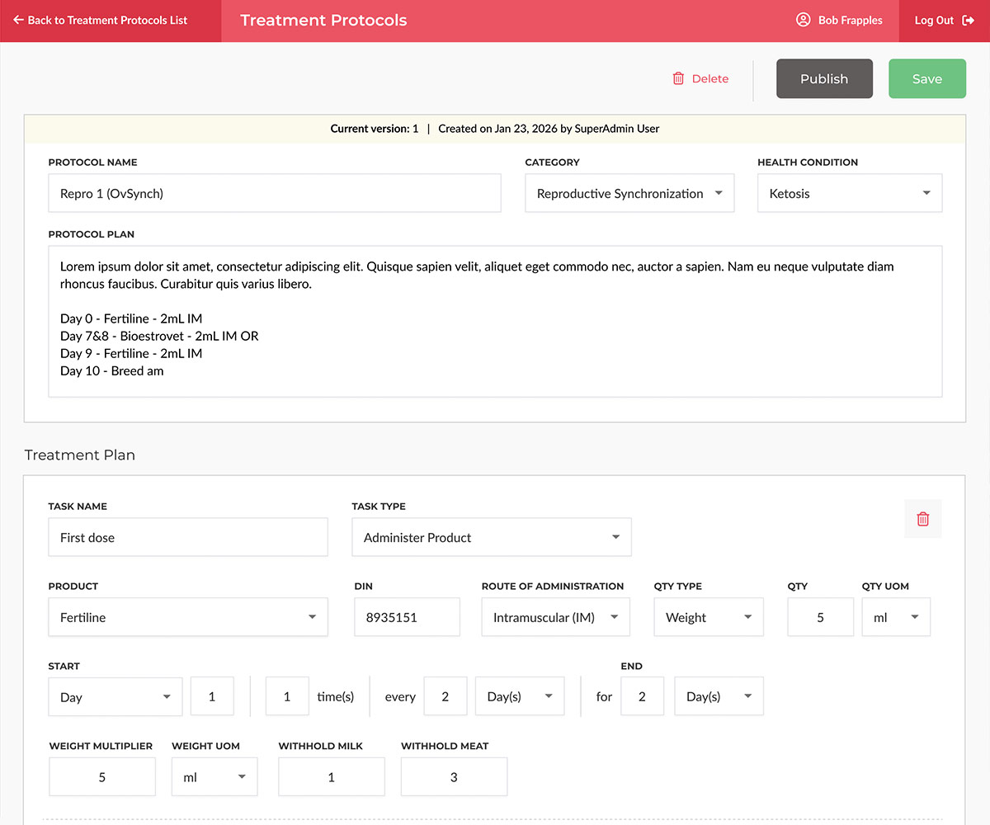Edit the Withhold Meat value field
The width and height of the screenshot is (990, 825).
click(454, 777)
